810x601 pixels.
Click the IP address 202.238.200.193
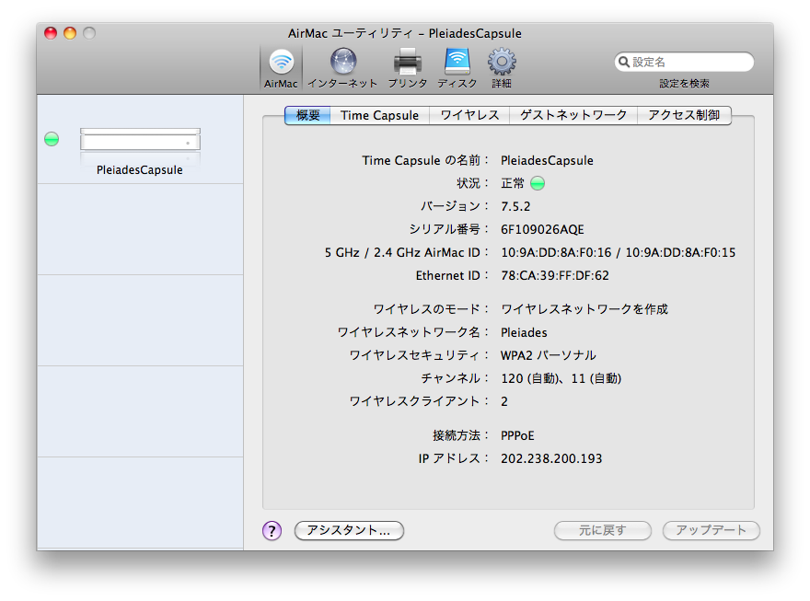tap(551, 458)
